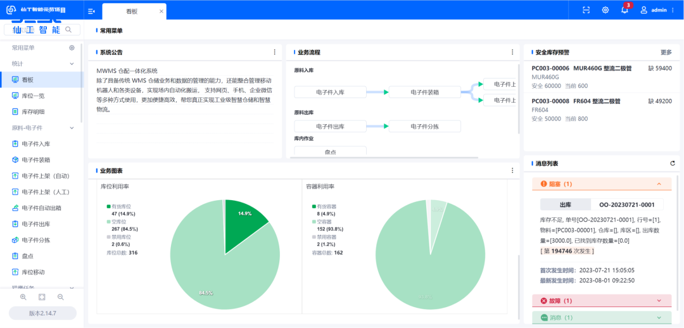Toggle 有货库位 legend in 库位利用率 chart
684x328 pixels.
click(x=120, y=206)
